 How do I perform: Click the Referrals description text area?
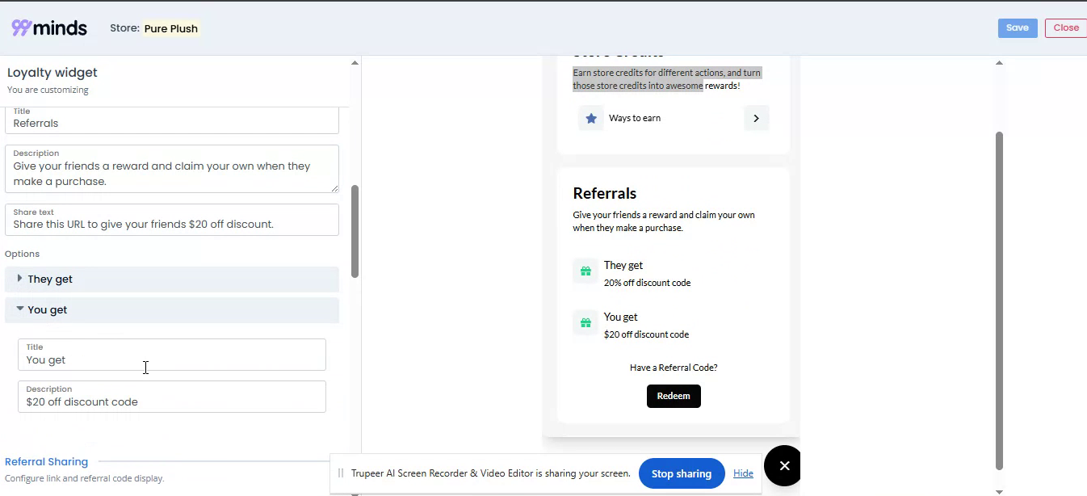click(x=172, y=169)
